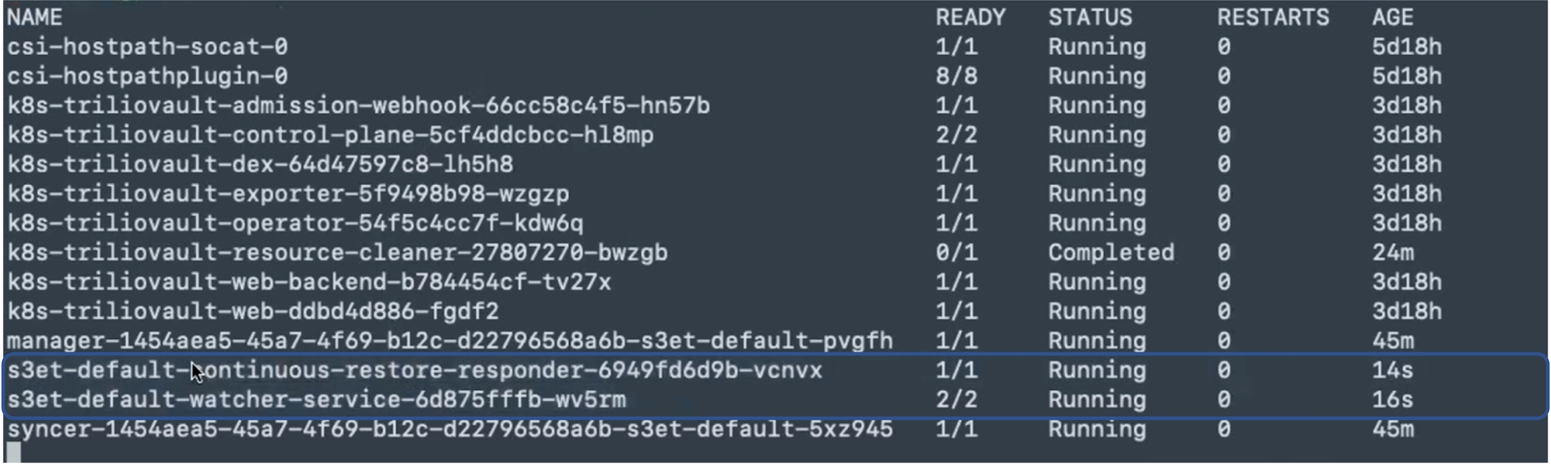Screen dimensions: 1551x464
Task: Click the k8s-triliovault-dex pod name
Action: coord(260,165)
